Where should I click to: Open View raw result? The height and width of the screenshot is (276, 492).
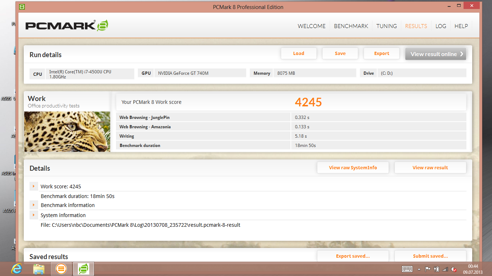(x=430, y=167)
